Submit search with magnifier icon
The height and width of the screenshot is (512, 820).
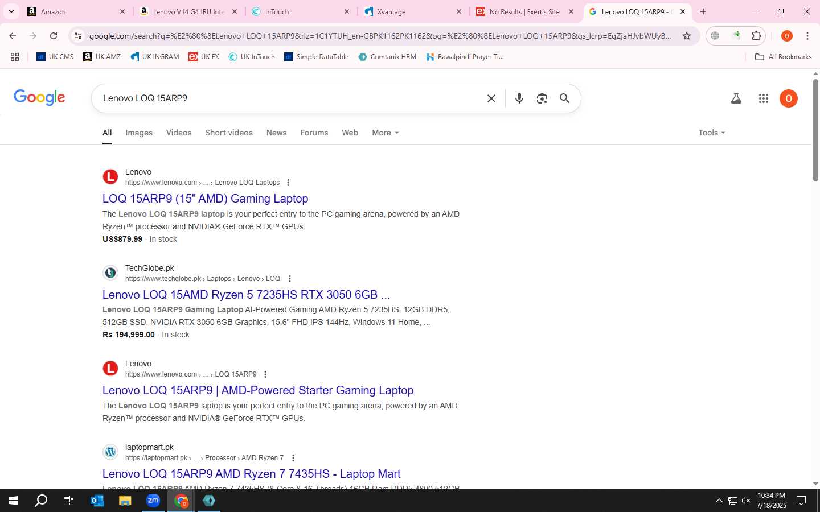pos(564,98)
